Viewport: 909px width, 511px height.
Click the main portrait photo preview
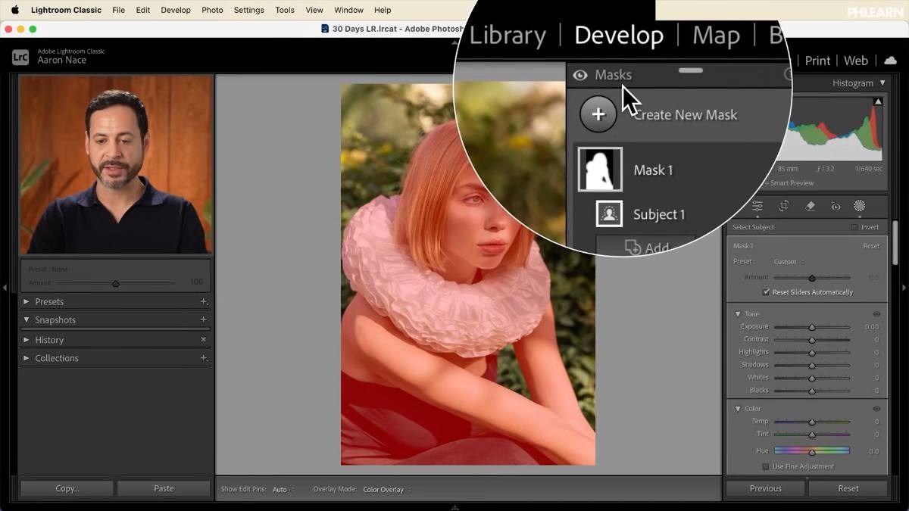click(467, 274)
